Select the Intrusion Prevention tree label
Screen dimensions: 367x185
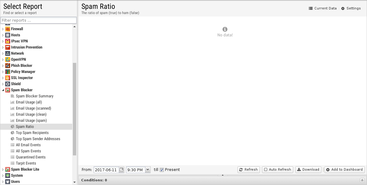(27, 47)
